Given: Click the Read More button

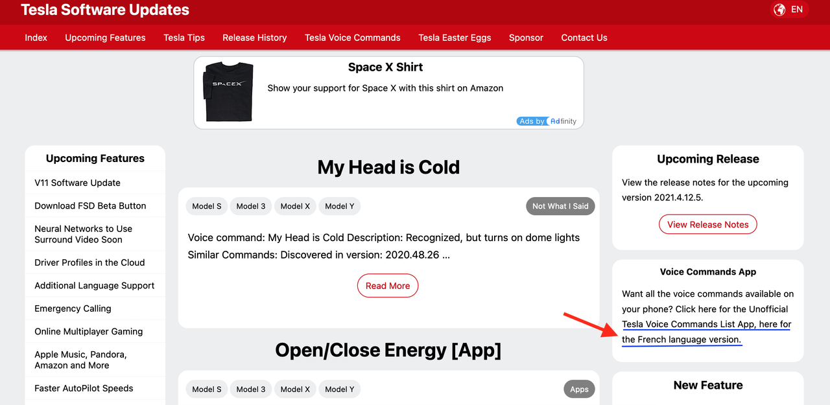Looking at the screenshot, I should tap(388, 286).
